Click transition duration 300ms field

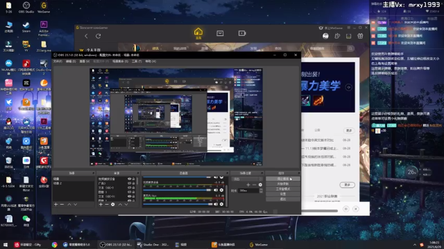click(248, 191)
